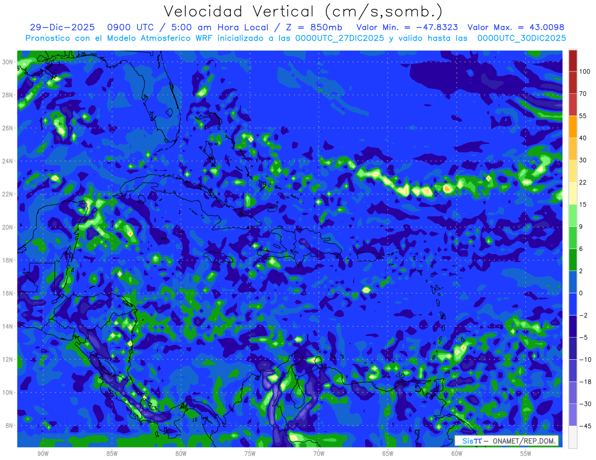Click the 65W longitude label

(x=388, y=454)
